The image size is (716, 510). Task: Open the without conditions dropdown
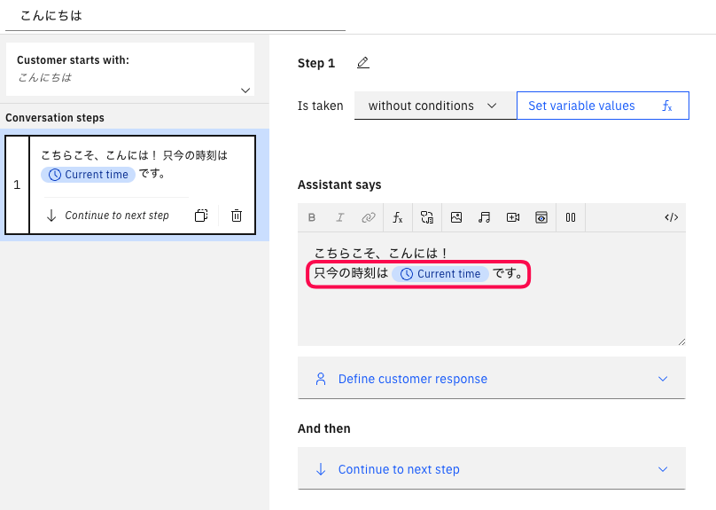point(435,106)
